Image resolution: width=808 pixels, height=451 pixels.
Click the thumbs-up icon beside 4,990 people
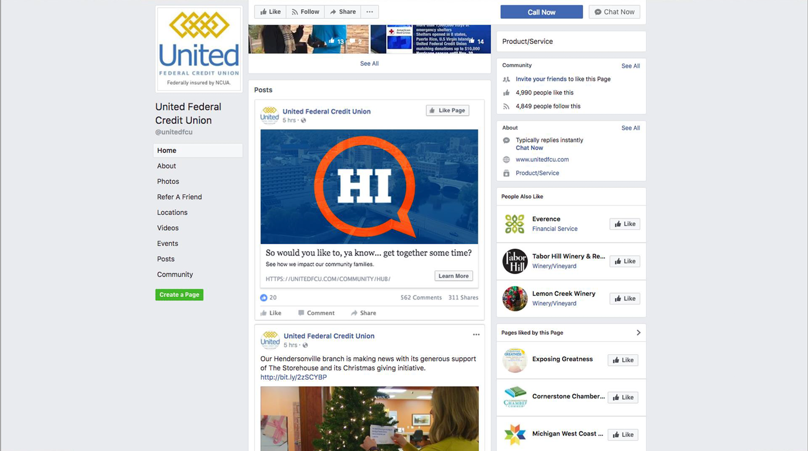506,93
